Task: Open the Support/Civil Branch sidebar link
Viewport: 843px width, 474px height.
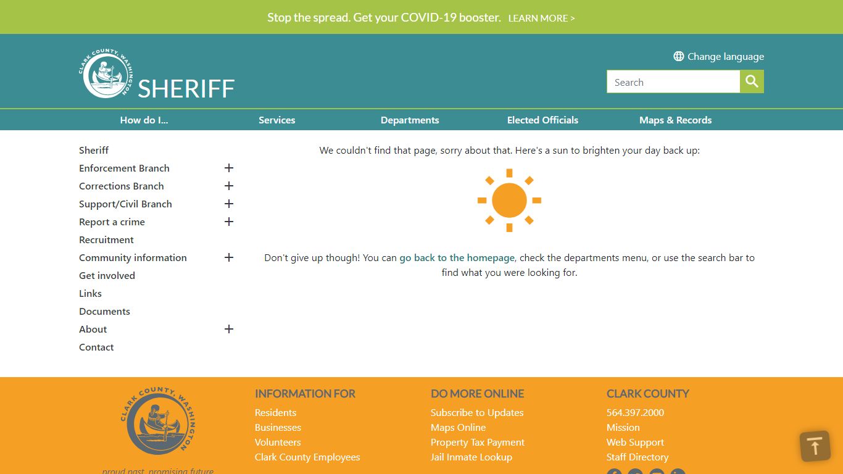Action: pyautogui.click(x=125, y=204)
